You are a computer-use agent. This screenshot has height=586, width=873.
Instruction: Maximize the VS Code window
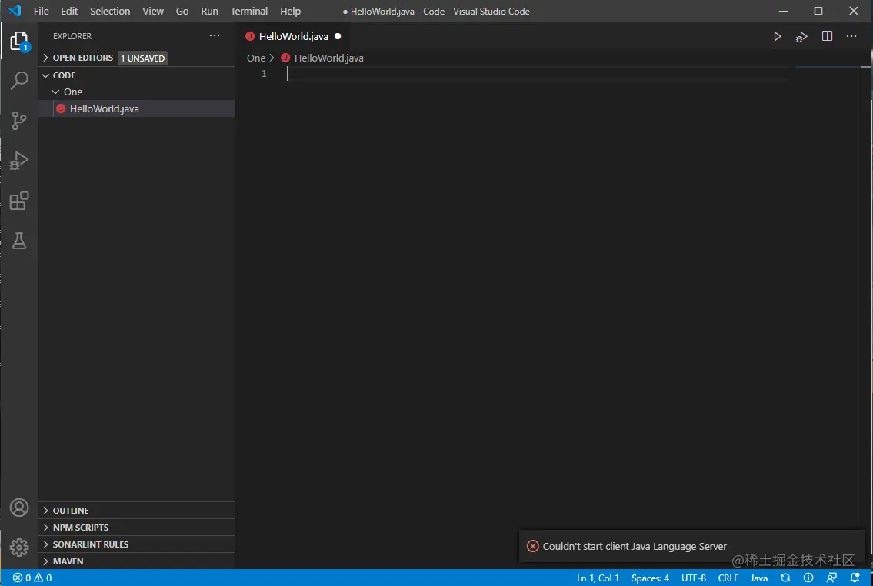818,11
